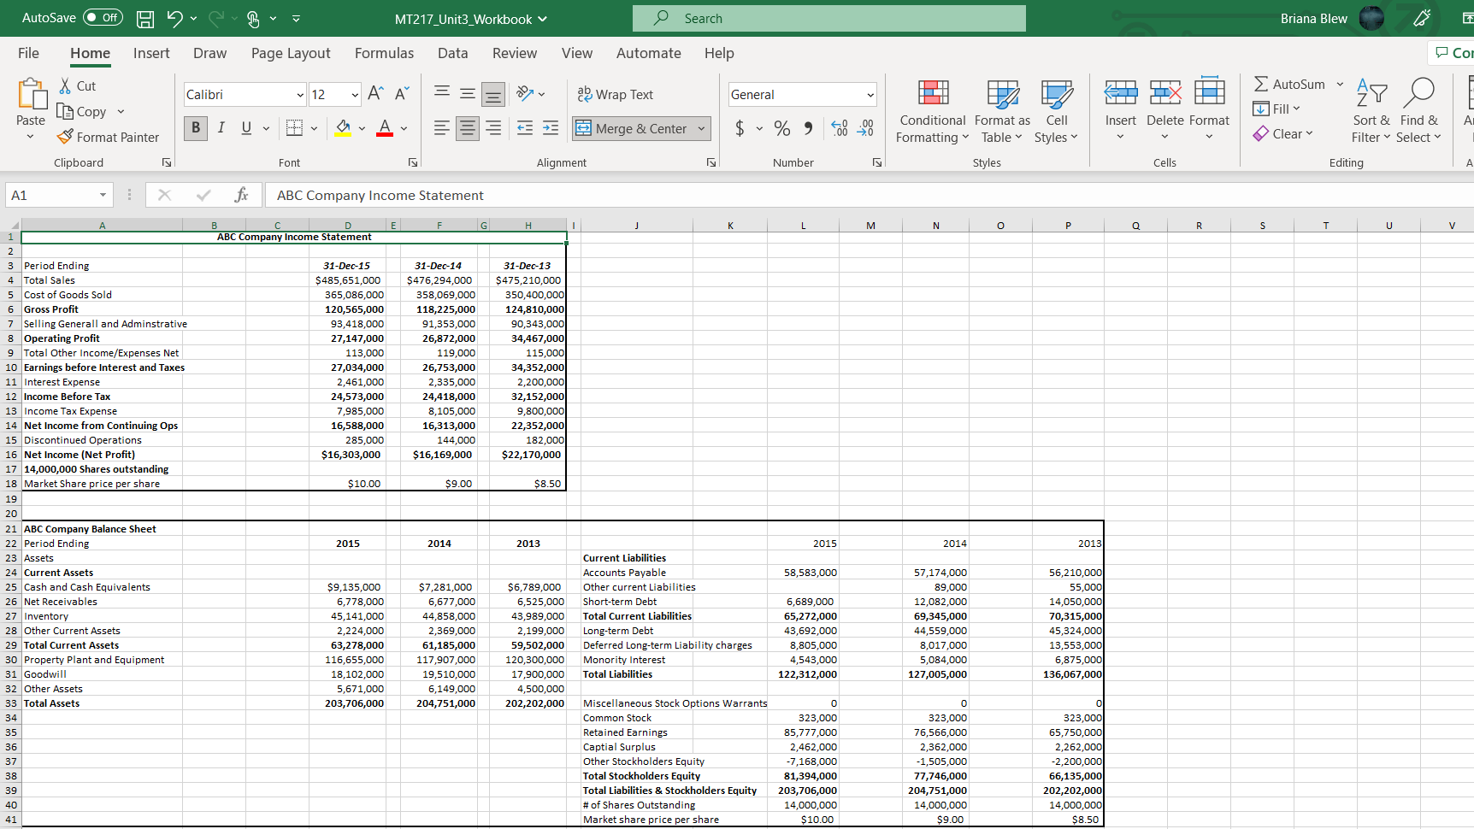Click the formula bar content field
The image size is (1474, 829).
[869, 195]
